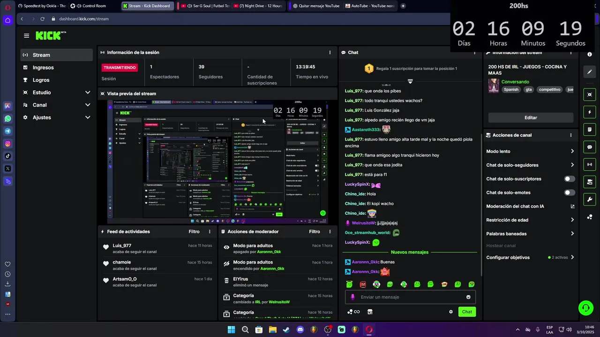Click the green headset support button
600x337 pixels.
[x=585, y=308]
